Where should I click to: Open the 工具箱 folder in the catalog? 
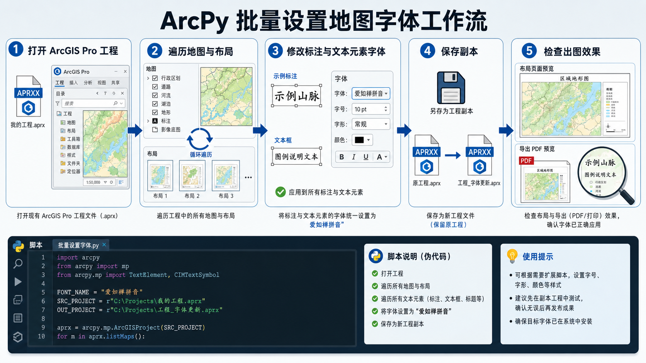click(70, 139)
